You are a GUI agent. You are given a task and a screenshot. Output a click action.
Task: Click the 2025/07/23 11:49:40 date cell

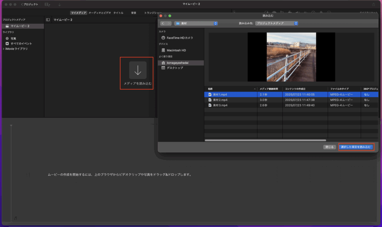click(x=300, y=105)
